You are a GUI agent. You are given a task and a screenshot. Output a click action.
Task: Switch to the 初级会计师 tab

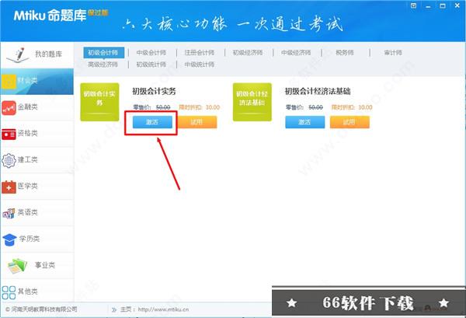[103, 53]
